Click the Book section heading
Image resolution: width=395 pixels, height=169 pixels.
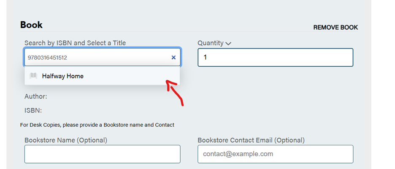coord(32,25)
